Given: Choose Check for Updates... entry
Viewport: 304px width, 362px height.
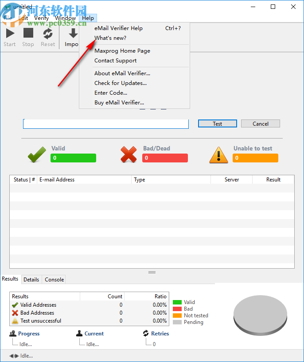Looking at the screenshot, I should tap(135, 83).
